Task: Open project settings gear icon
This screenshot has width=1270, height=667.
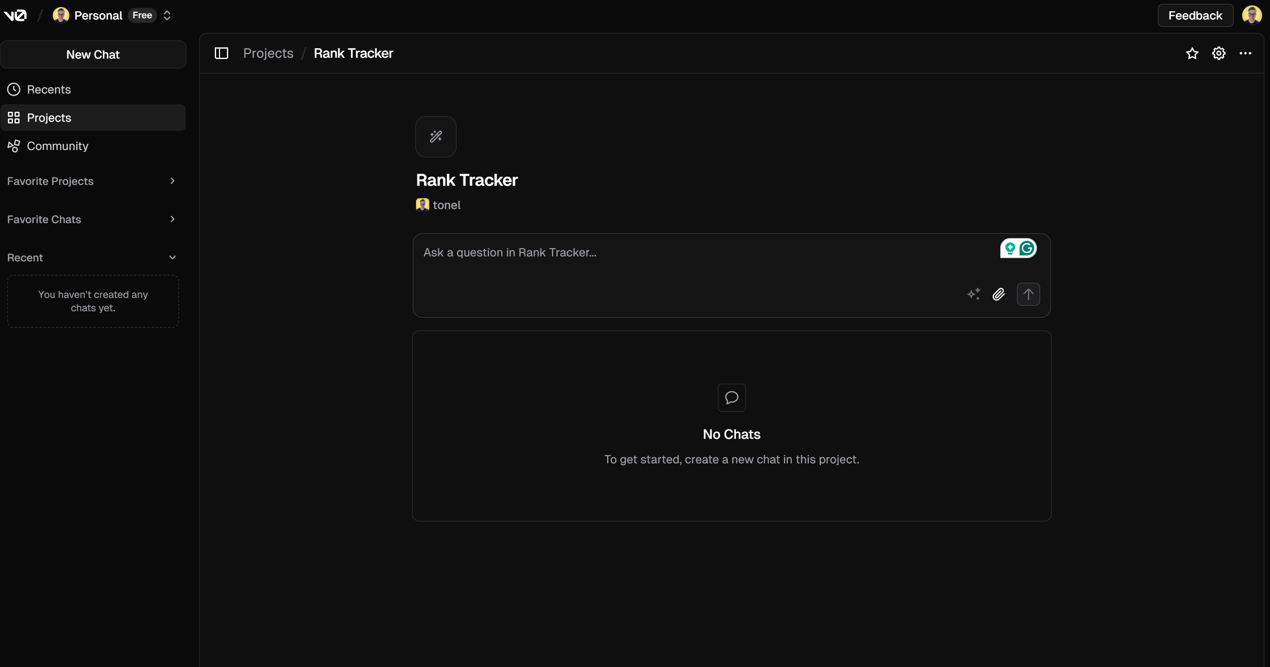Action: coord(1218,53)
